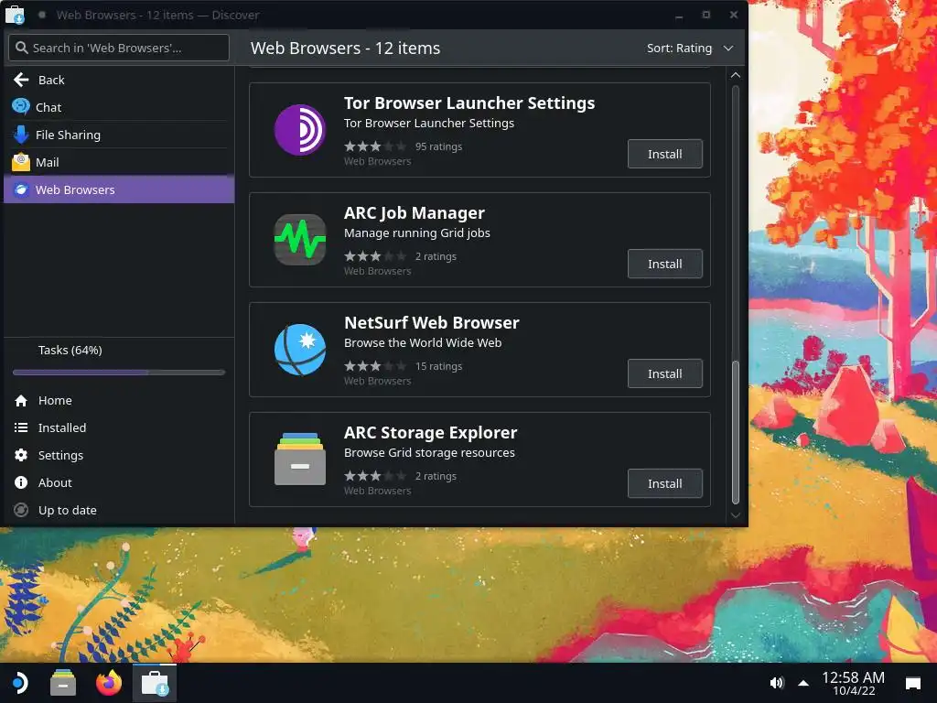The height and width of the screenshot is (703, 937).
Task: Click the ARC Job Manager green waveform icon
Action: 300,240
